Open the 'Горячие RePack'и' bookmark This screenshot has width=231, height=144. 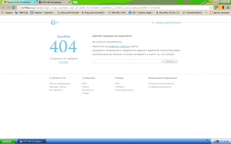click(x=192, y=13)
